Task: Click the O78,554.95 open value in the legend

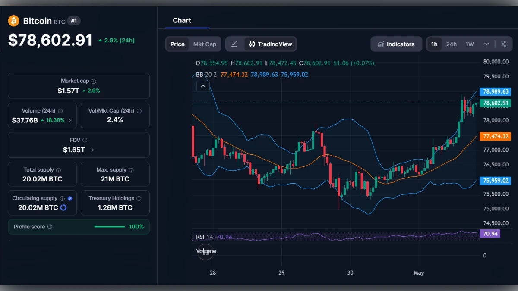Action: point(212,63)
